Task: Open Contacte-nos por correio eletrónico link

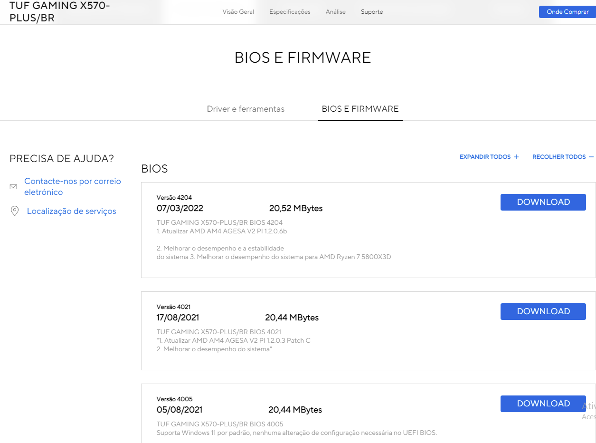Action: [73, 187]
